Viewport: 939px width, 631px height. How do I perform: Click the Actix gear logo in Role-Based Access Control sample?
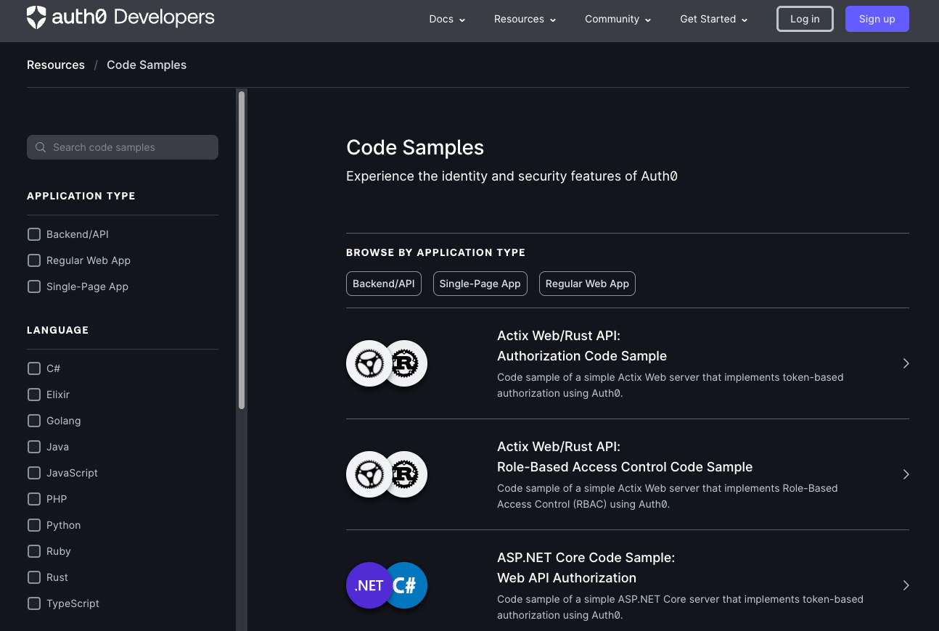coord(369,474)
